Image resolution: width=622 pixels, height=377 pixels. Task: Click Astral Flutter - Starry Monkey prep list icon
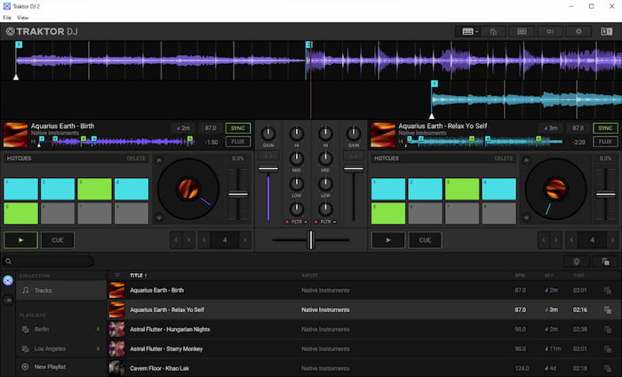[607, 349]
